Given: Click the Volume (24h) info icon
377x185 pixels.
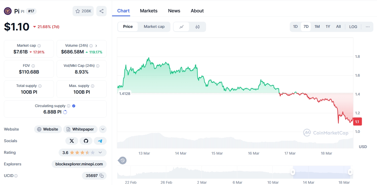Looking at the screenshot, I should 91,46.
